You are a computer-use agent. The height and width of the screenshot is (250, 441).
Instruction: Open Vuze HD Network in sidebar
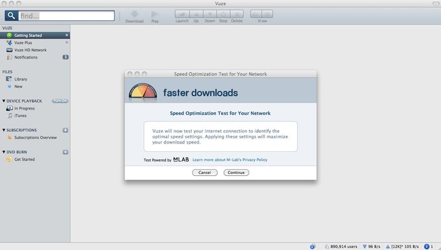coord(30,50)
